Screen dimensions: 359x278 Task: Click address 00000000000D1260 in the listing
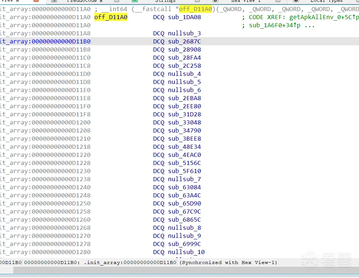(61, 219)
